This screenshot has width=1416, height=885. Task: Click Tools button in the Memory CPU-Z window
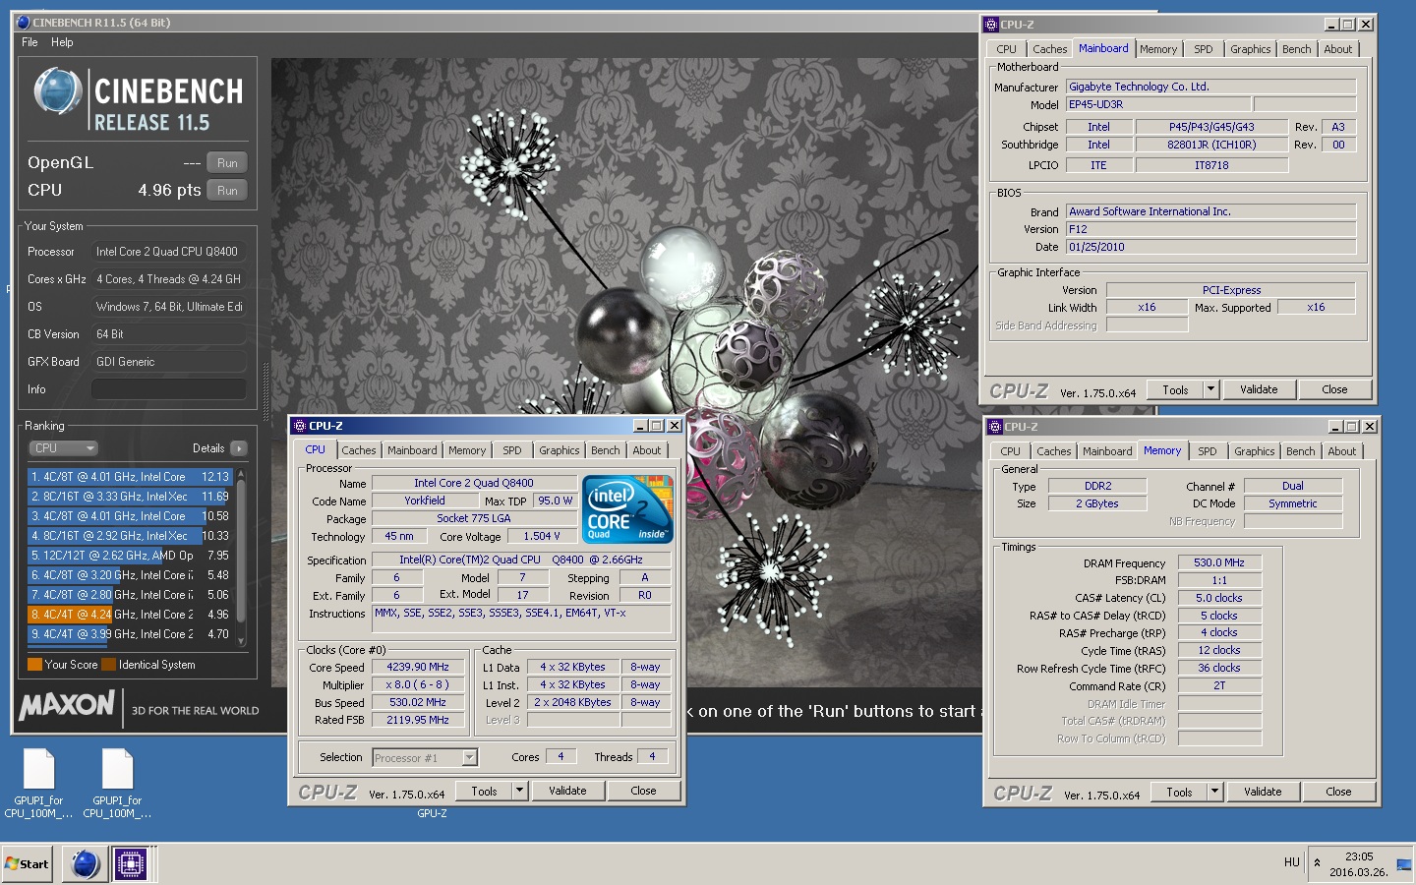point(1179,792)
